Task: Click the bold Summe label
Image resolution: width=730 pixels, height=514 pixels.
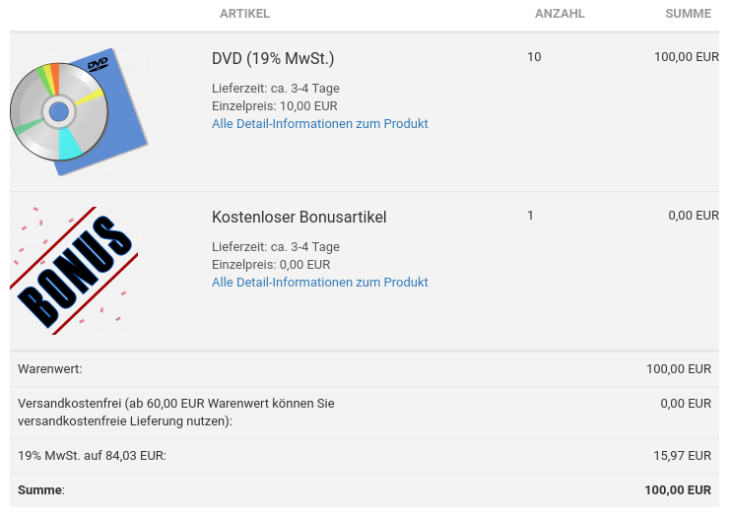Action: click(41, 489)
